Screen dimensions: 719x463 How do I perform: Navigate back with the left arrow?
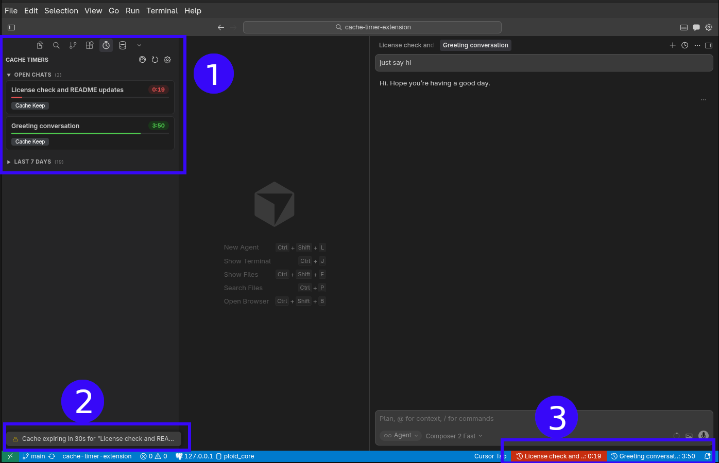(x=221, y=27)
